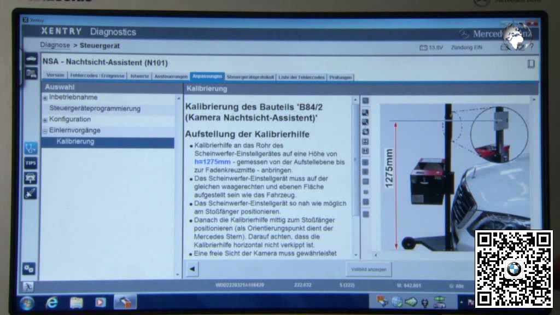Click the zoom in magnifier icon in the image toolbar

click(x=365, y=113)
